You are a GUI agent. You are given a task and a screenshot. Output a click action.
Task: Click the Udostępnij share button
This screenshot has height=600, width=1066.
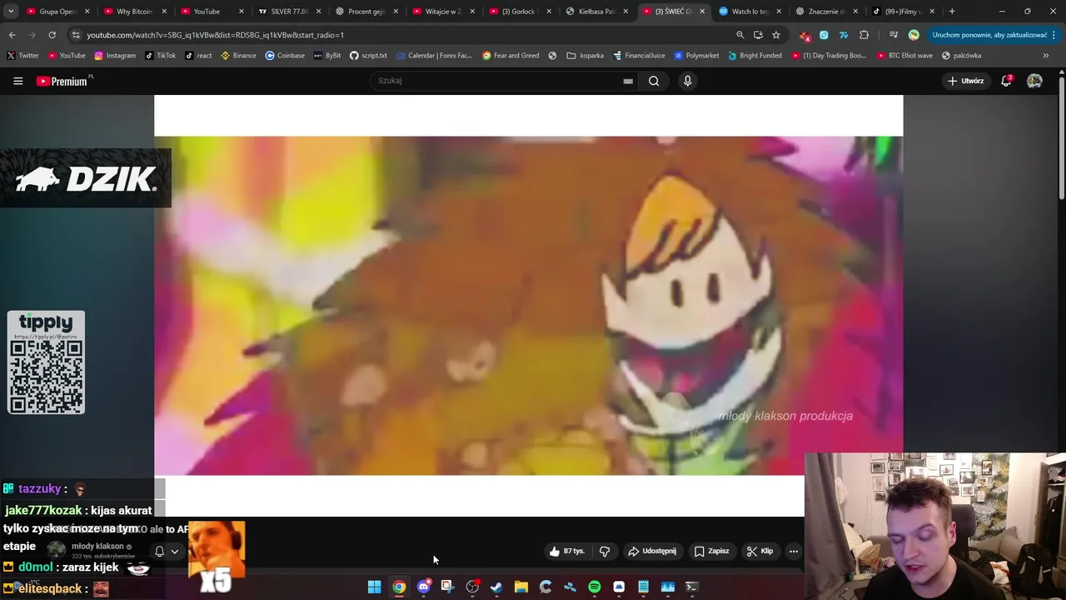652,551
